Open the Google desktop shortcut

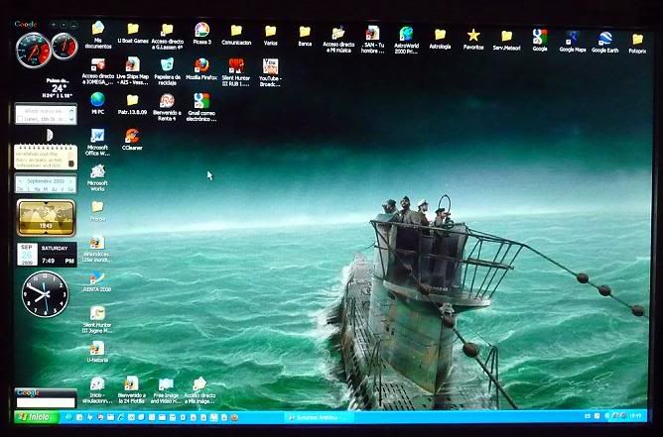[540, 41]
